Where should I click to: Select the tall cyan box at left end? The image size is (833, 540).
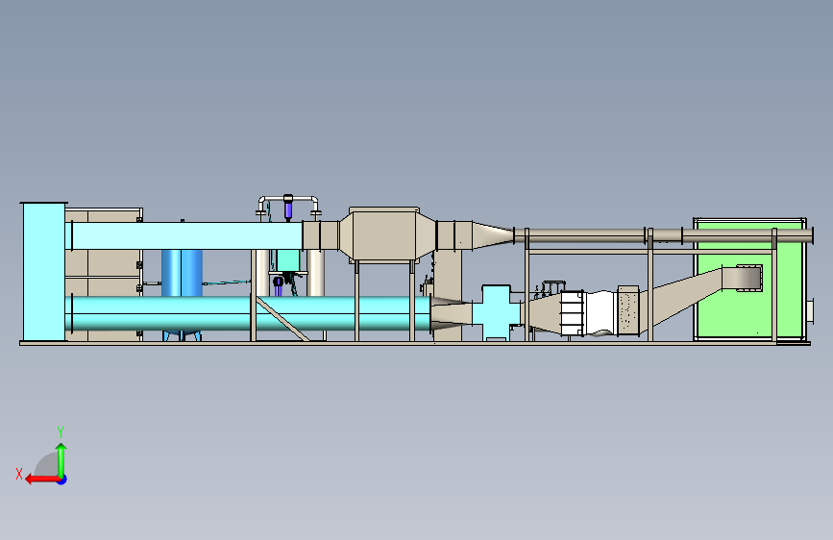[43, 272]
